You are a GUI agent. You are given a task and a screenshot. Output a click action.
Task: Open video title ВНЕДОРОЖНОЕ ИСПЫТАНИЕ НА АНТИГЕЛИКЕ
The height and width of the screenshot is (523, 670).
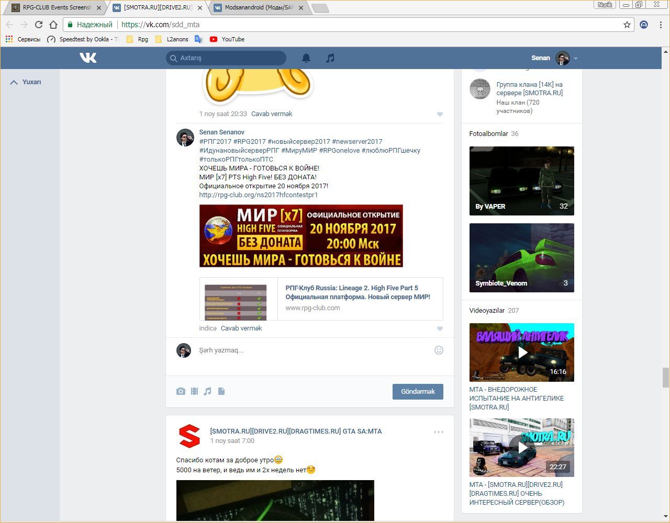[x=517, y=399]
